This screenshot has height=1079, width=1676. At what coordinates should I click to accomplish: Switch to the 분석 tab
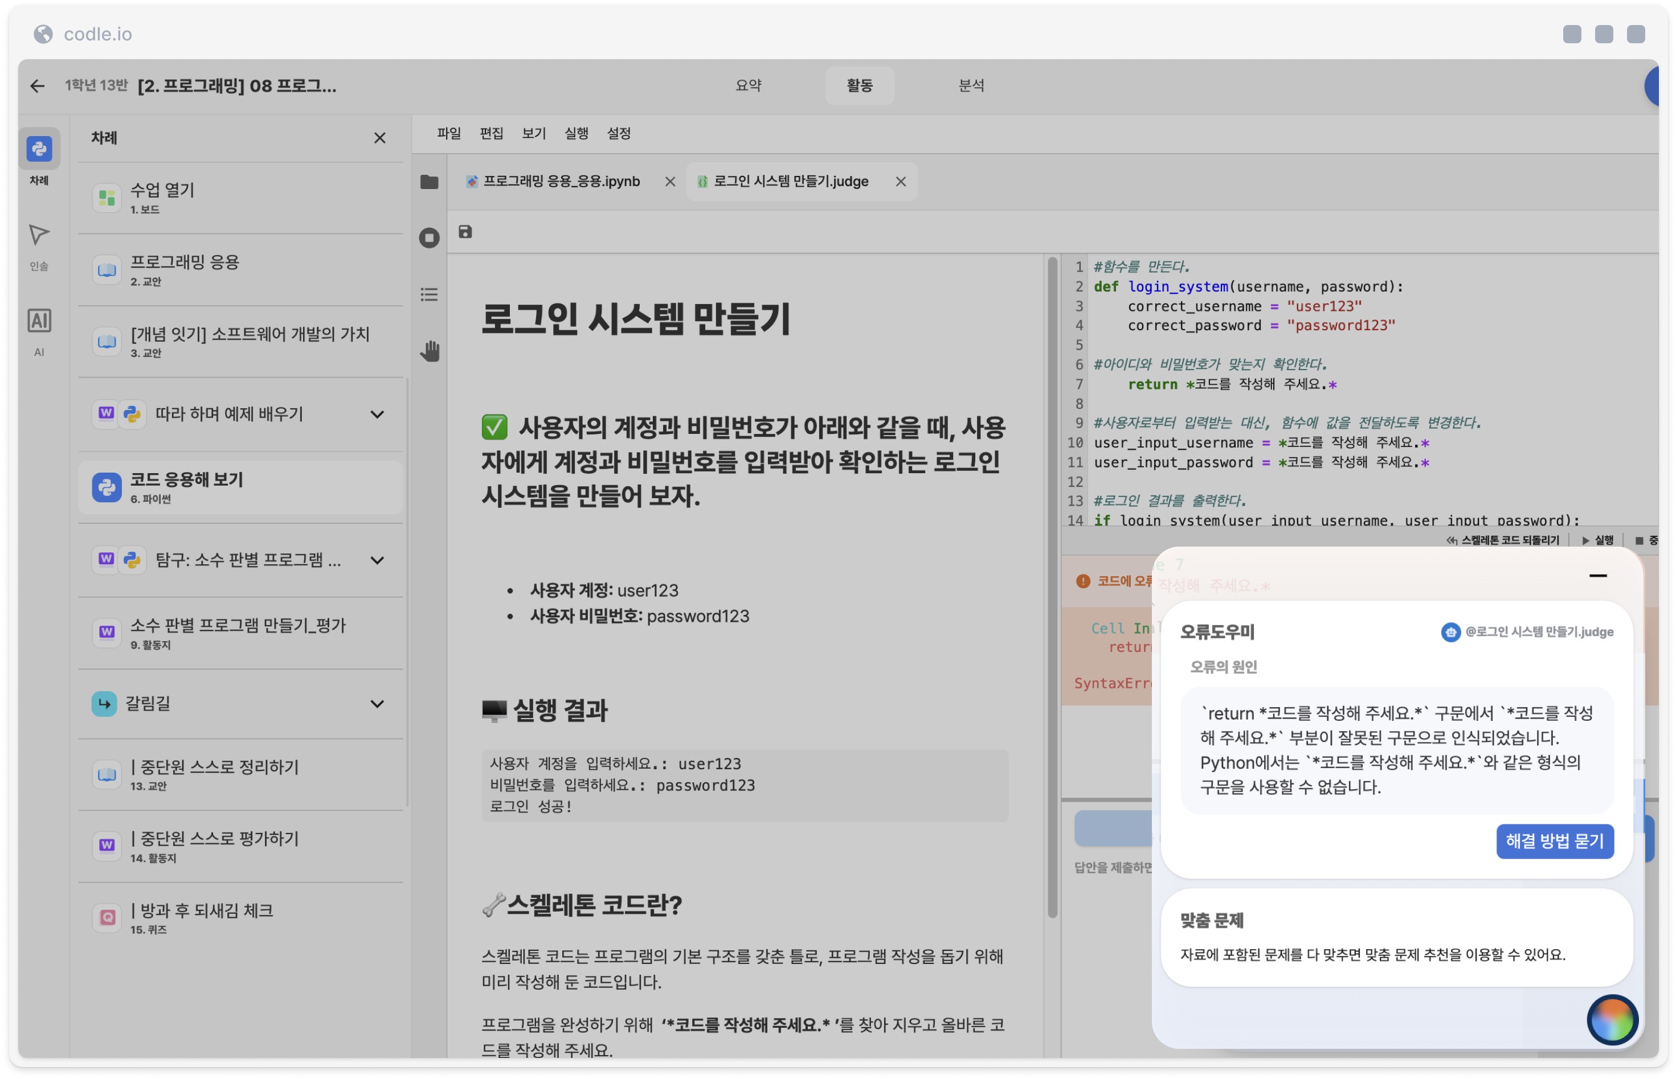click(971, 85)
